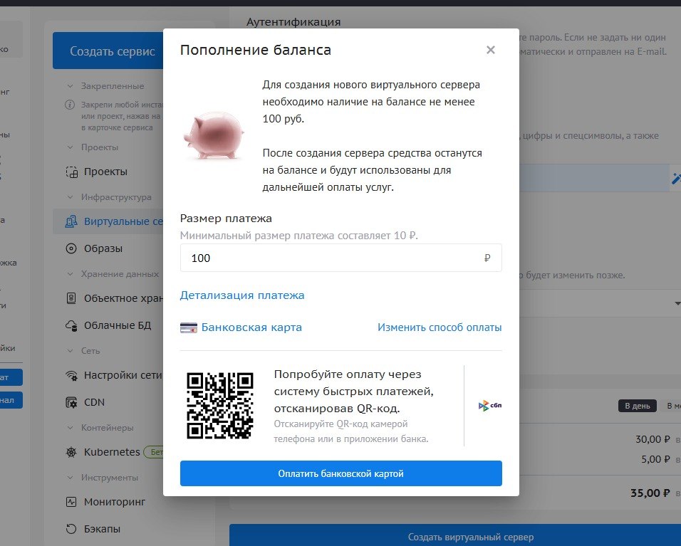Open Образы in the sidebar

click(x=103, y=248)
